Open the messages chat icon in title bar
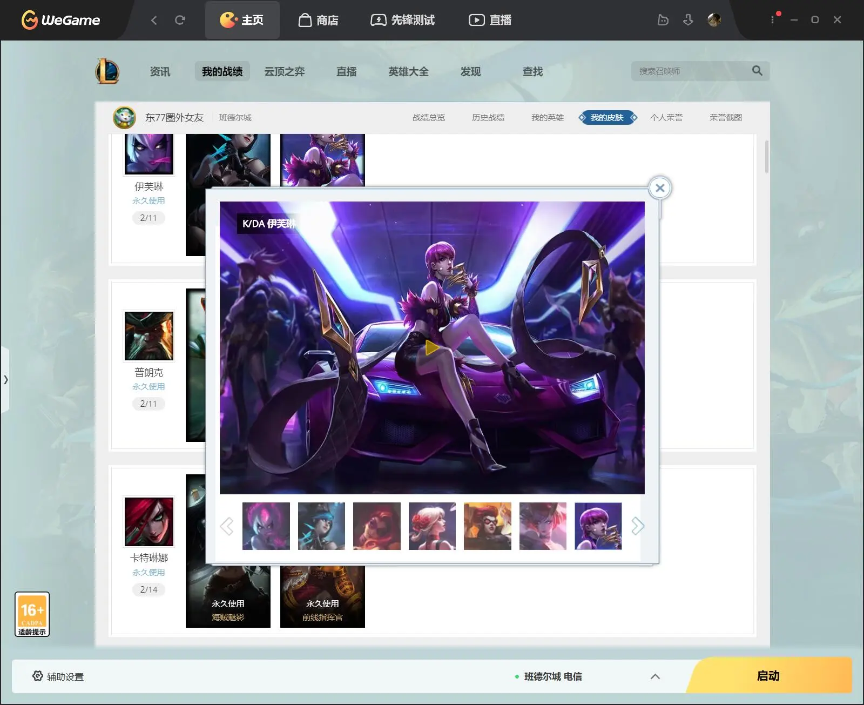 [x=663, y=20]
